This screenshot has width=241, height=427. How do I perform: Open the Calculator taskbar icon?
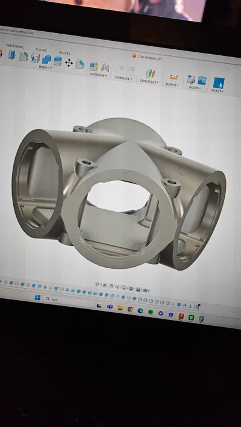[x=201, y=319]
